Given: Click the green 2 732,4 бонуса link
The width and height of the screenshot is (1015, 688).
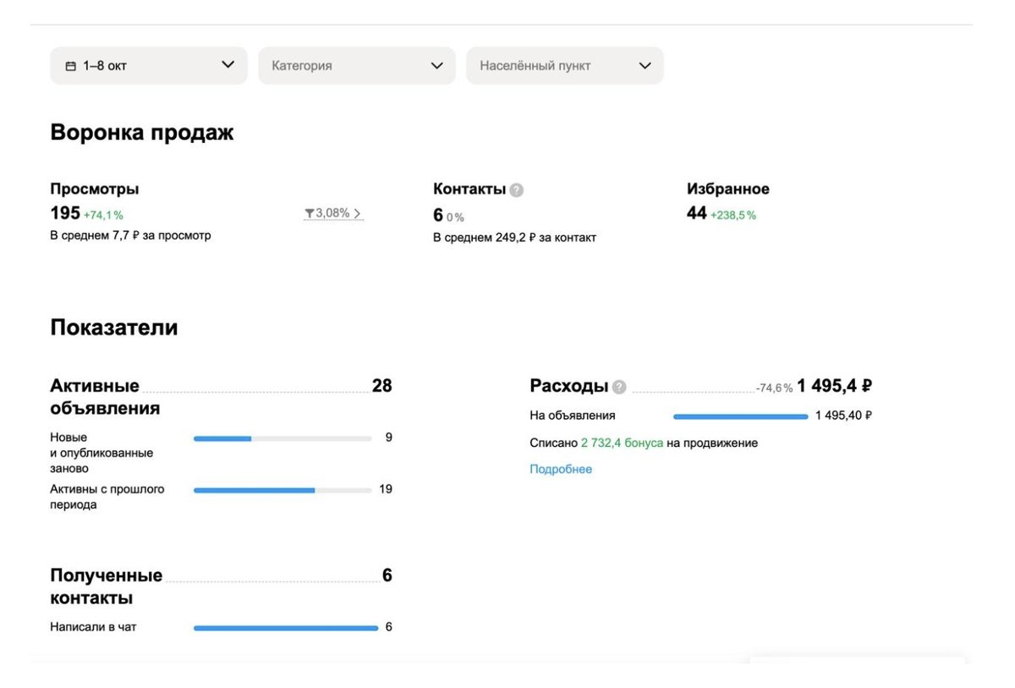Looking at the screenshot, I should tap(622, 443).
